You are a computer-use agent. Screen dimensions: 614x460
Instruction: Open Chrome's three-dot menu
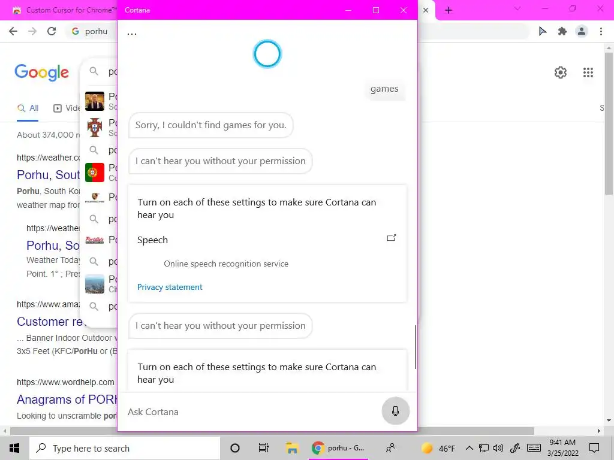[601, 31]
